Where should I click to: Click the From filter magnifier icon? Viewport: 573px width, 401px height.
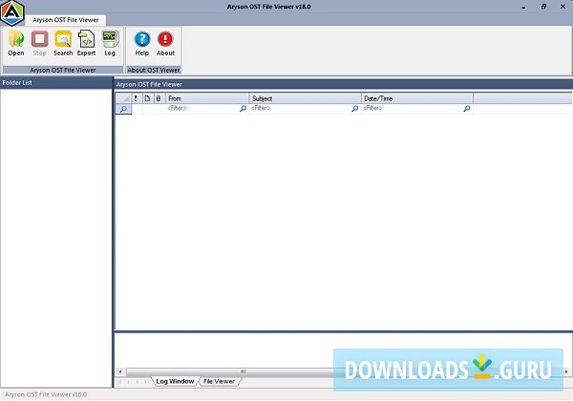coord(243,109)
